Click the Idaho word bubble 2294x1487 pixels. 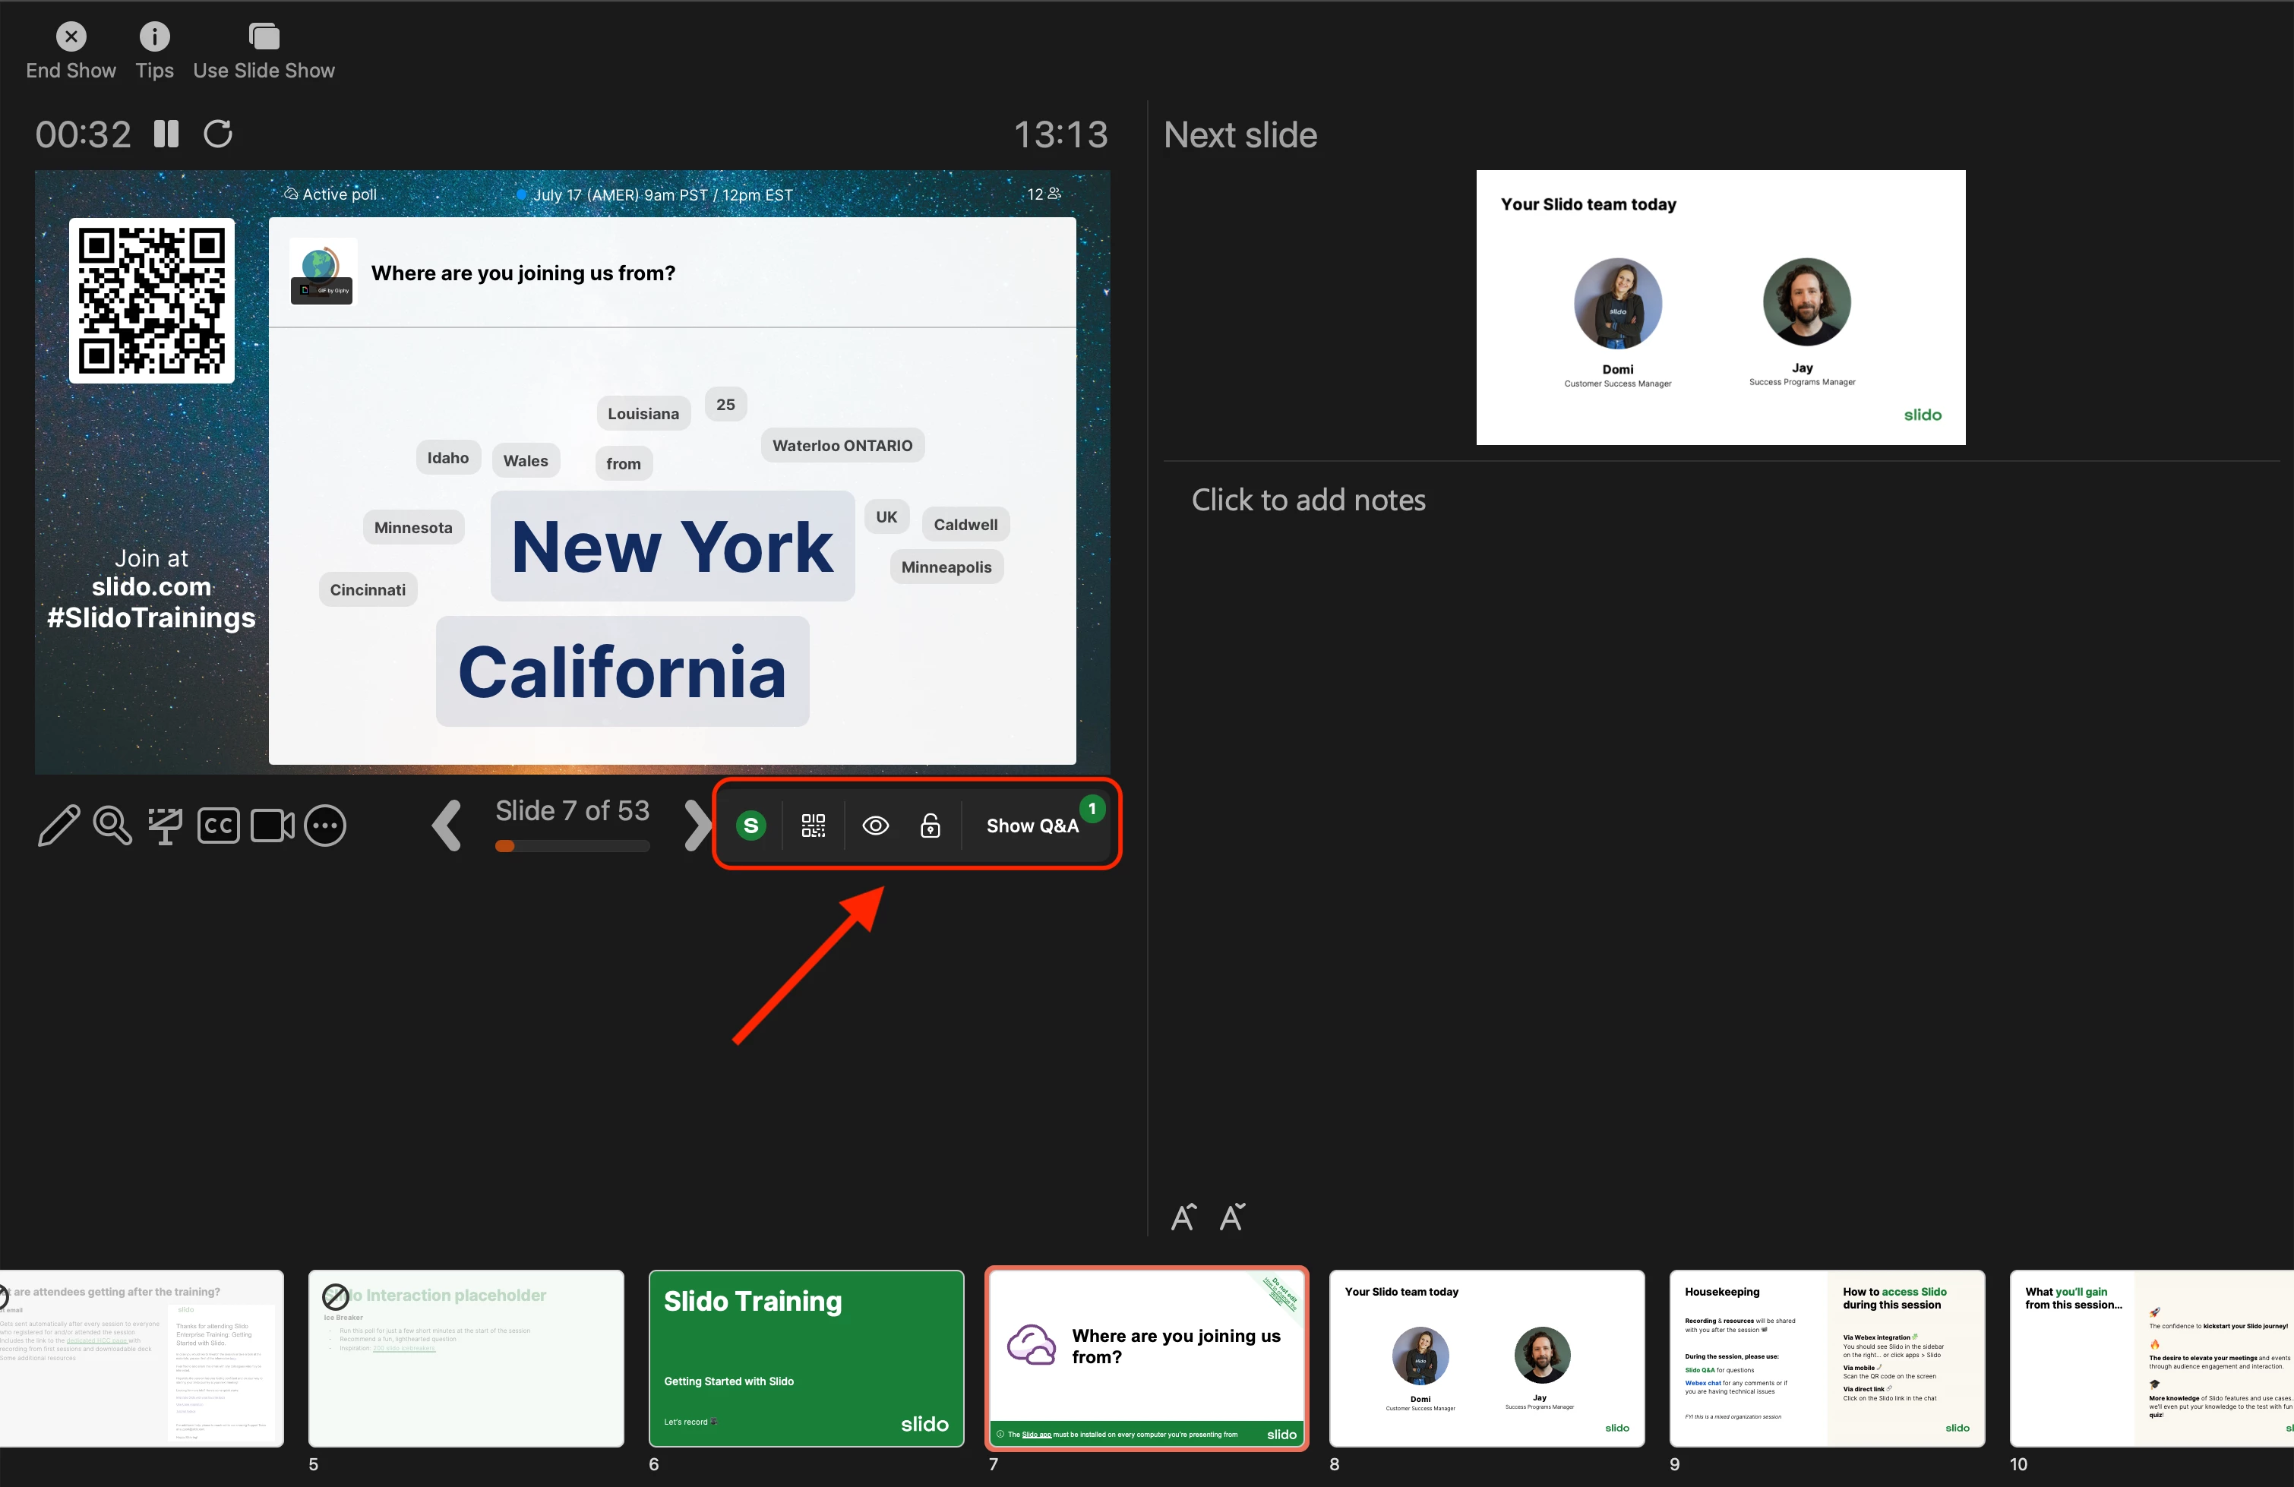[448, 458]
